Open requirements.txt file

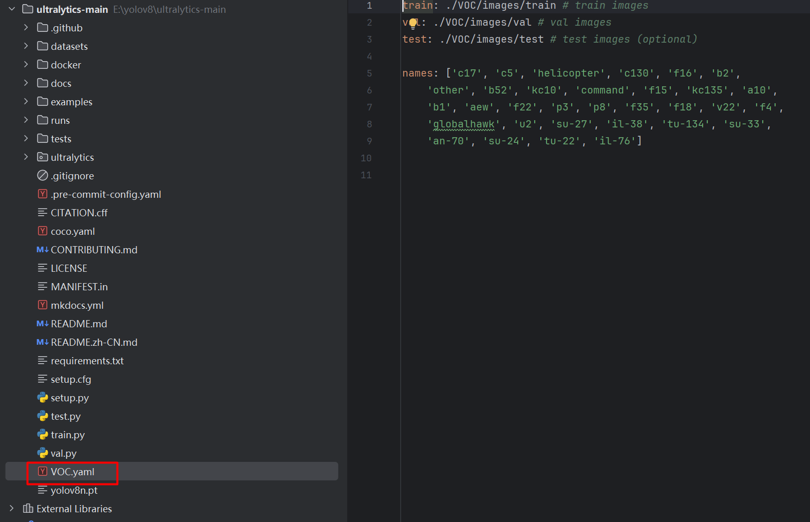click(87, 361)
